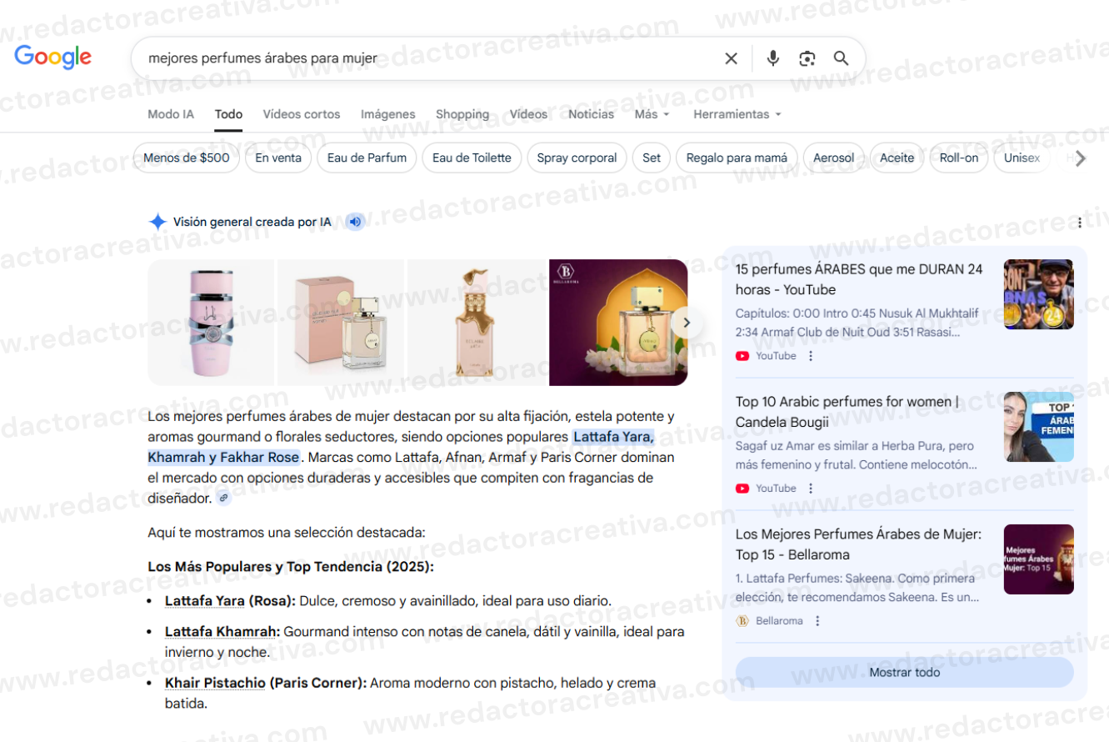Select the Set filter chip
The height and width of the screenshot is (742, 1109).
pyautogui.click(x=652, y=158)
